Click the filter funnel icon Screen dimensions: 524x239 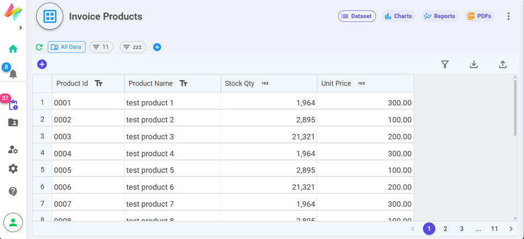click(445, 64)
